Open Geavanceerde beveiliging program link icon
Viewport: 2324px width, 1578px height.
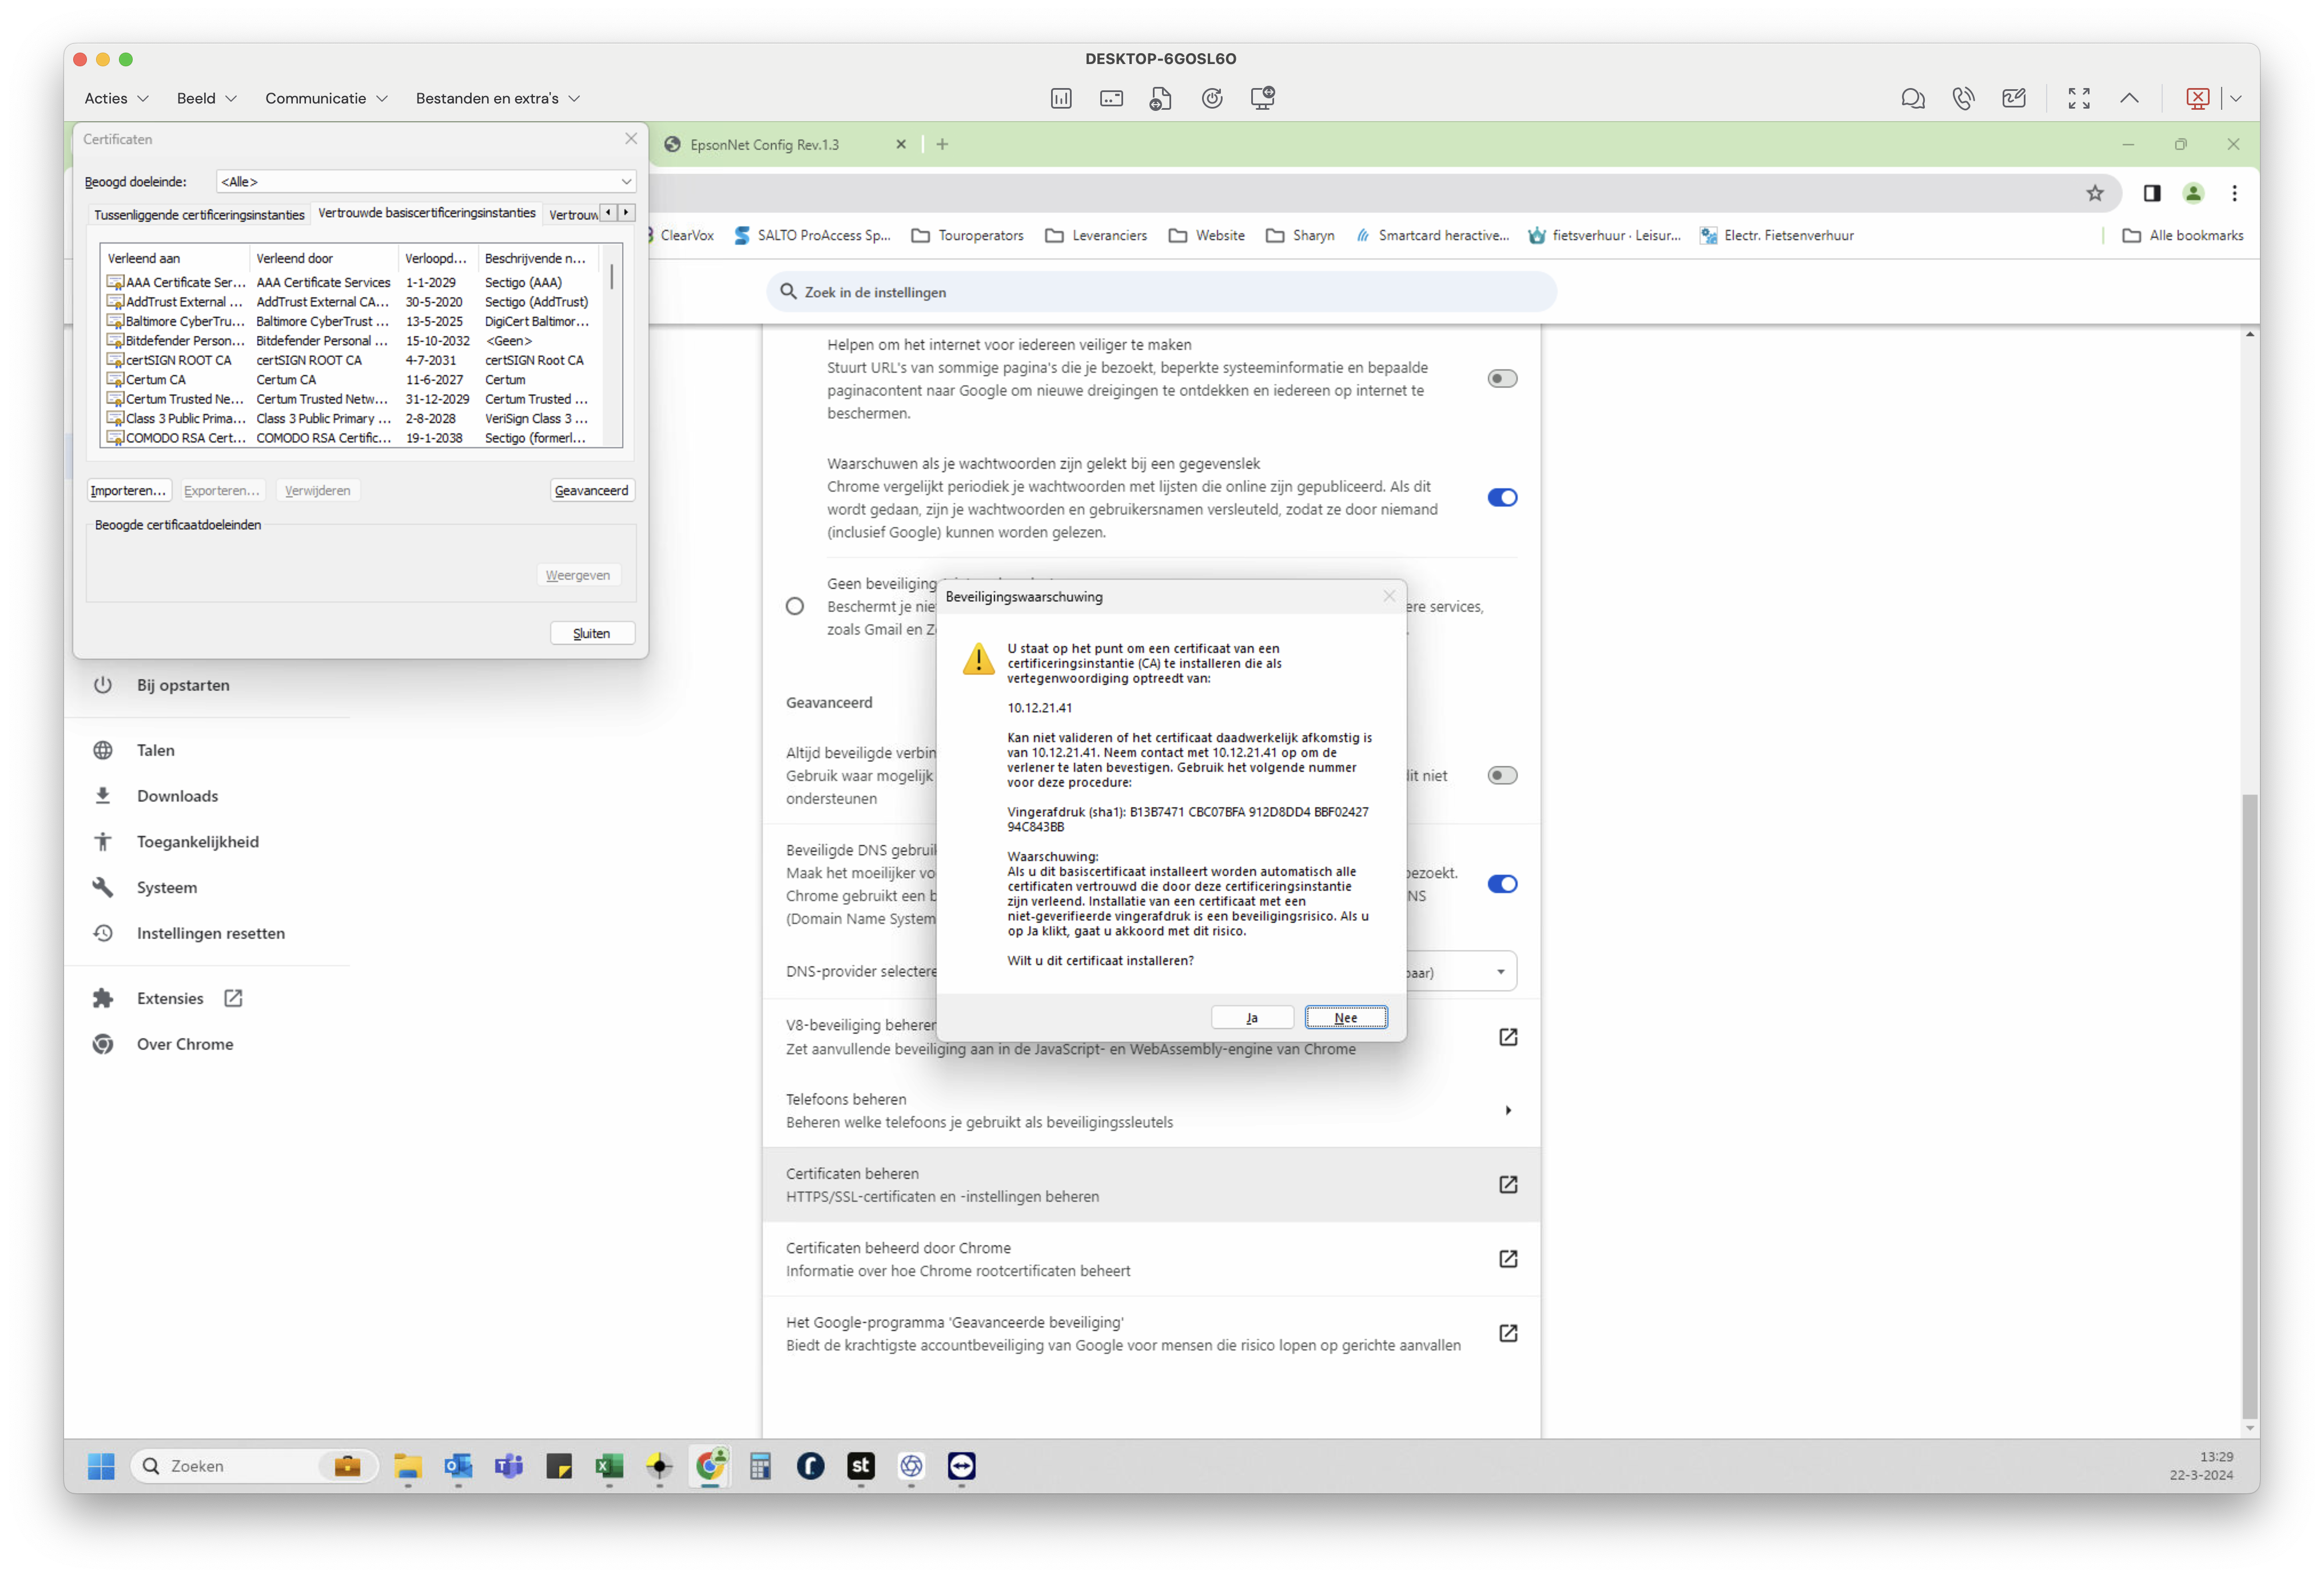1508,1333
